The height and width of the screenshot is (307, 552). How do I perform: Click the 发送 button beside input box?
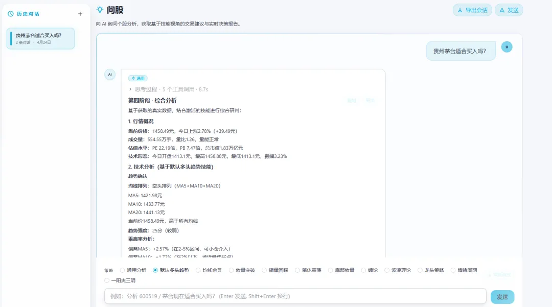tap(502, 297)
